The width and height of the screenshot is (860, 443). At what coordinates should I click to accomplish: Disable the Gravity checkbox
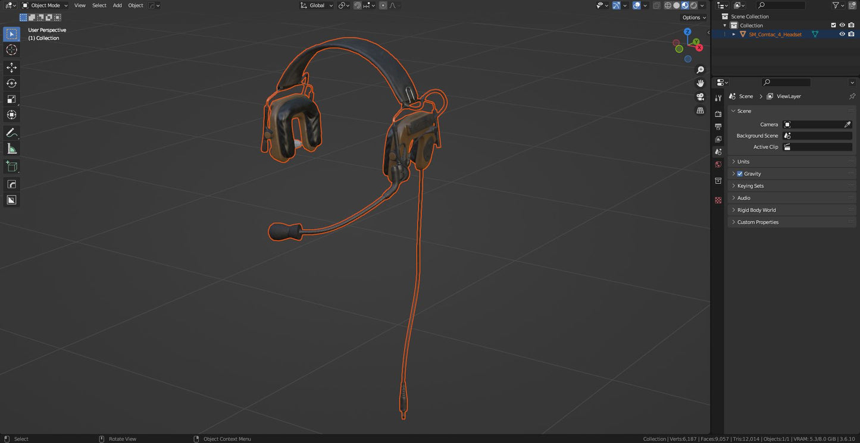[740, 174]
